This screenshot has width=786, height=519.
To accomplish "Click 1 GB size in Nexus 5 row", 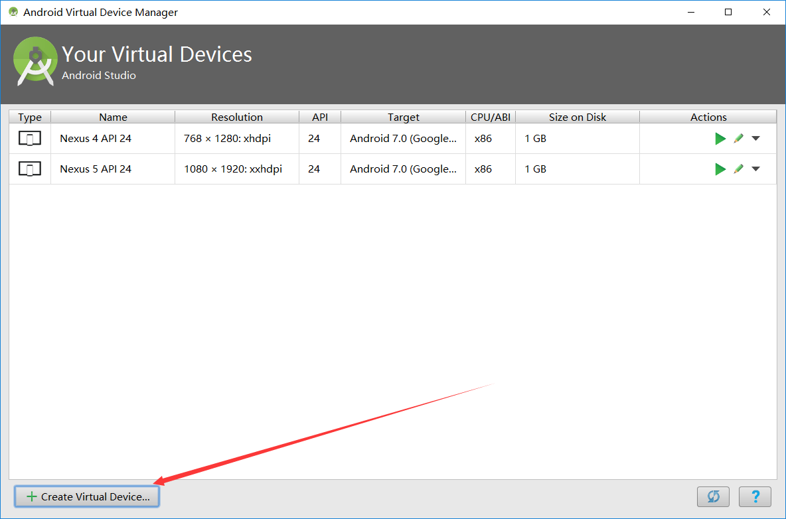I will click(x=578, y=169).
